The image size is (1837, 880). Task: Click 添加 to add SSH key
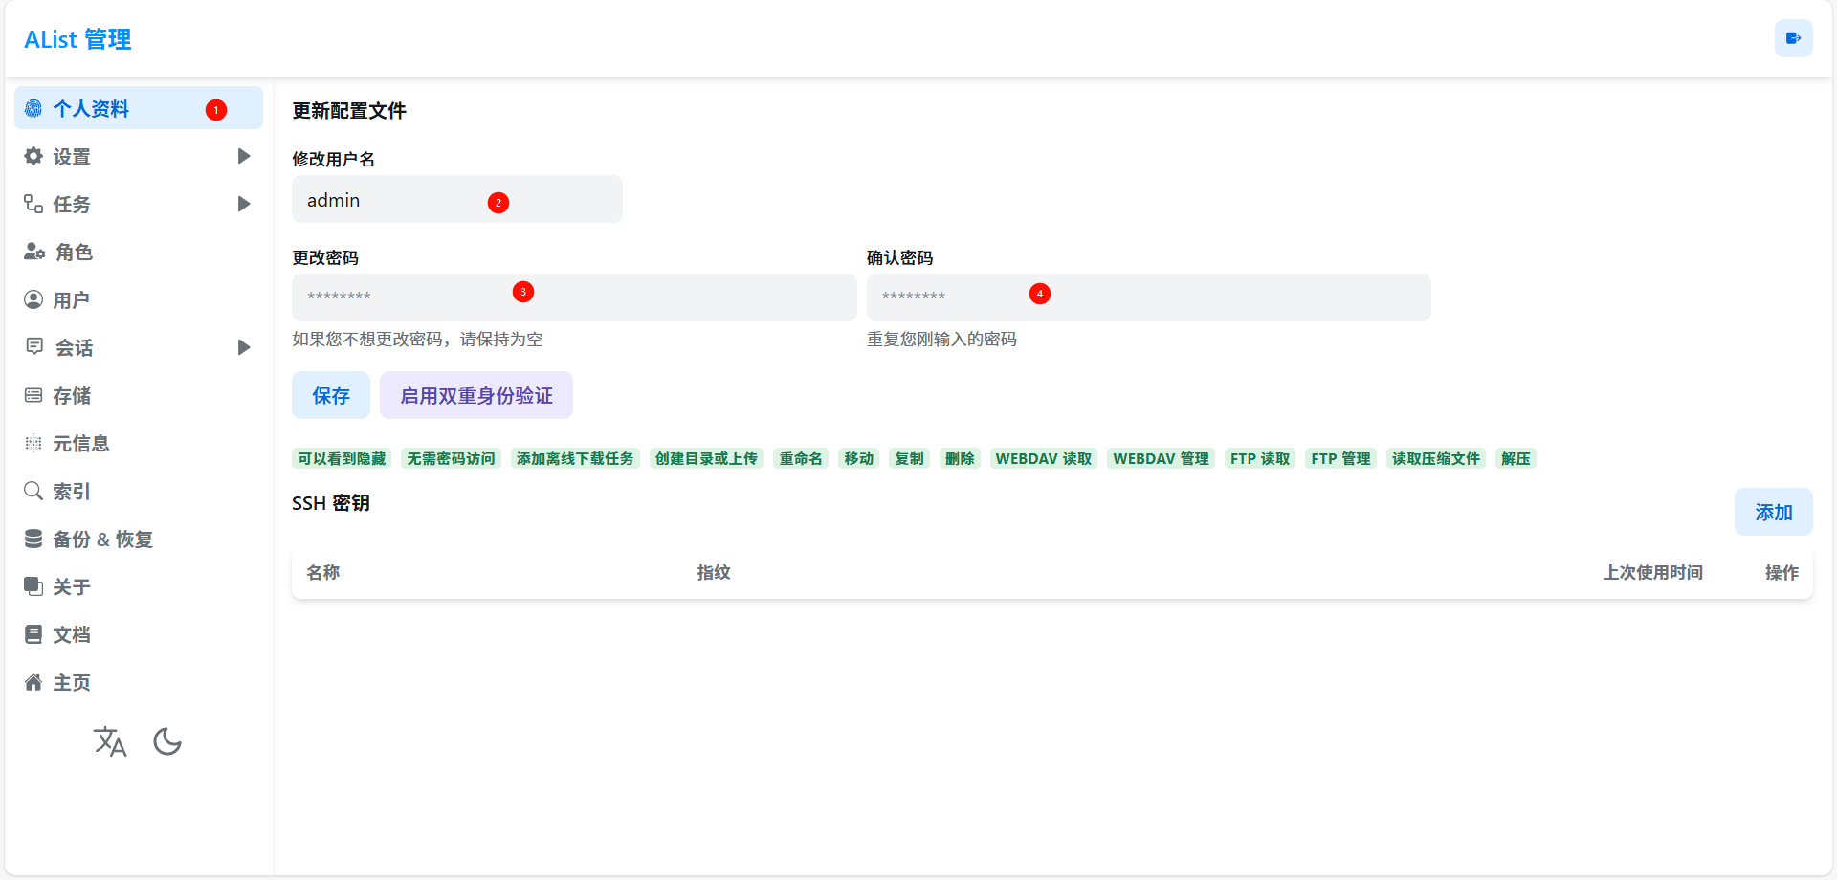(1773, 512)
